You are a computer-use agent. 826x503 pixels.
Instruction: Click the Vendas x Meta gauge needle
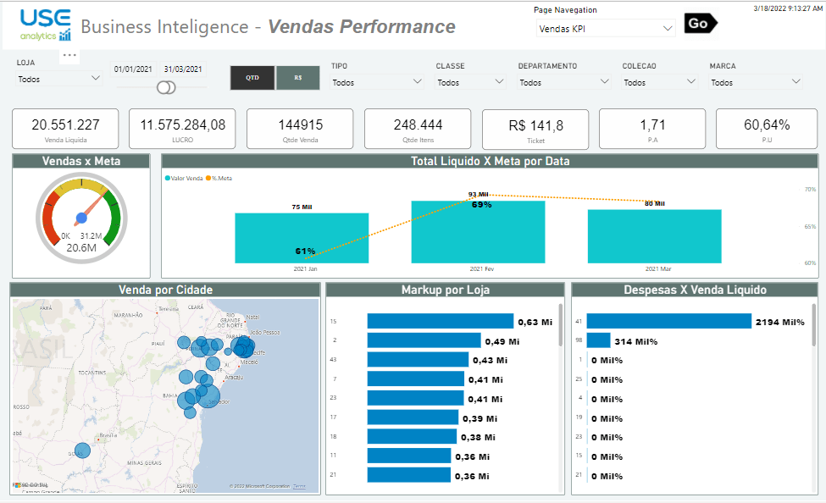click(x=86, y=212)
